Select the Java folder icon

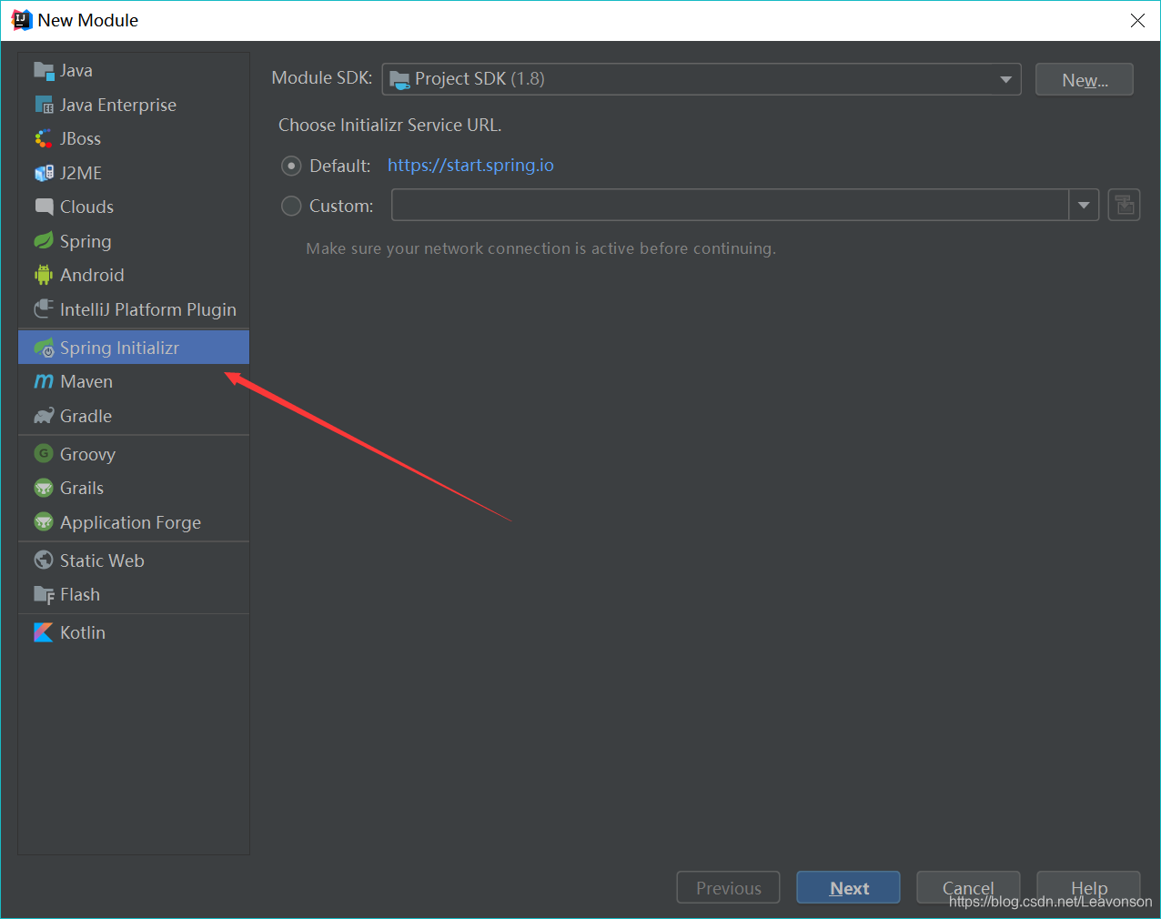coord(44,71)
